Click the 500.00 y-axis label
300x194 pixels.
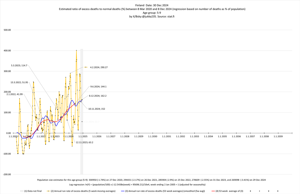(7, 30)
